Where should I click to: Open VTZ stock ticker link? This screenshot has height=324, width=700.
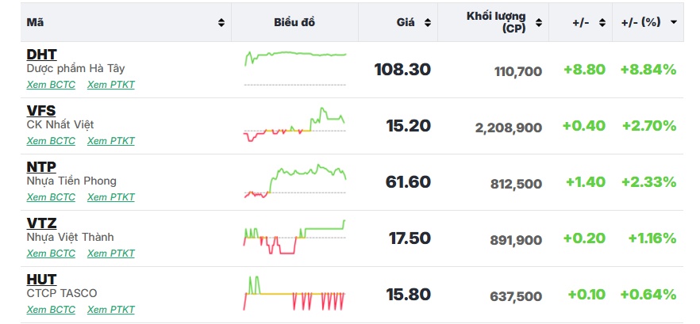coord(41,223)
